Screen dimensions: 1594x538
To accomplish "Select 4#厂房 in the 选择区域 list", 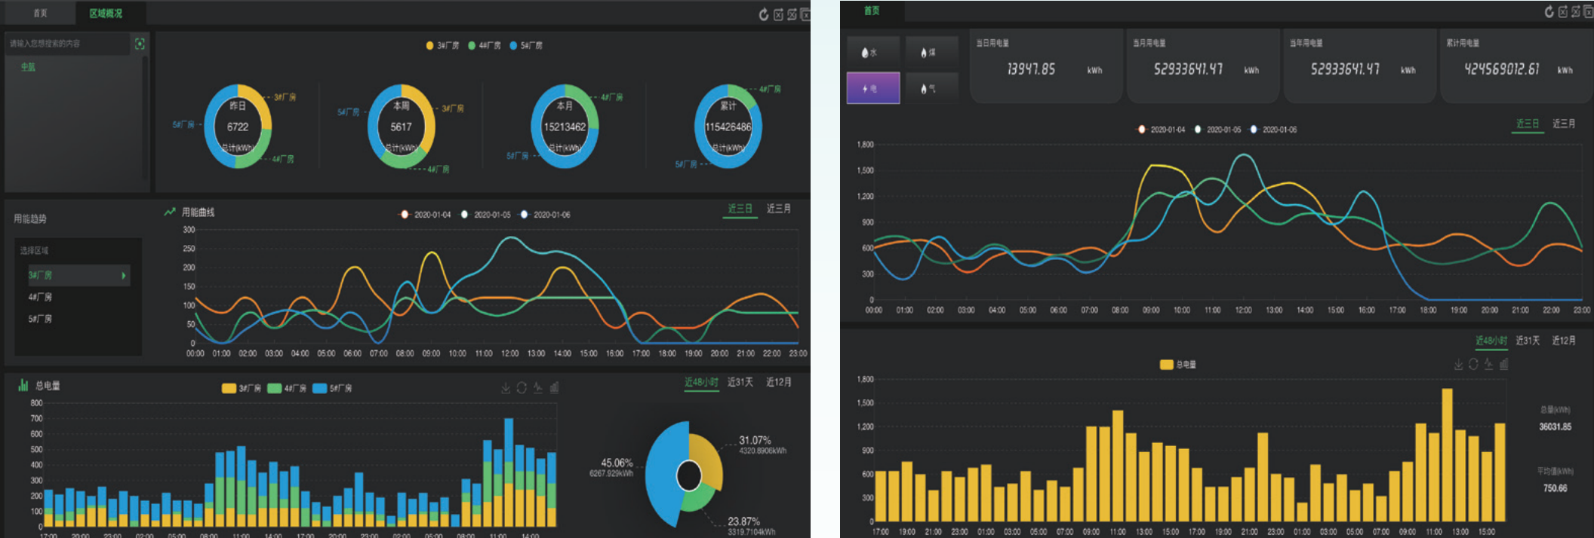I will pyautogui.click(x=41, y=297).
